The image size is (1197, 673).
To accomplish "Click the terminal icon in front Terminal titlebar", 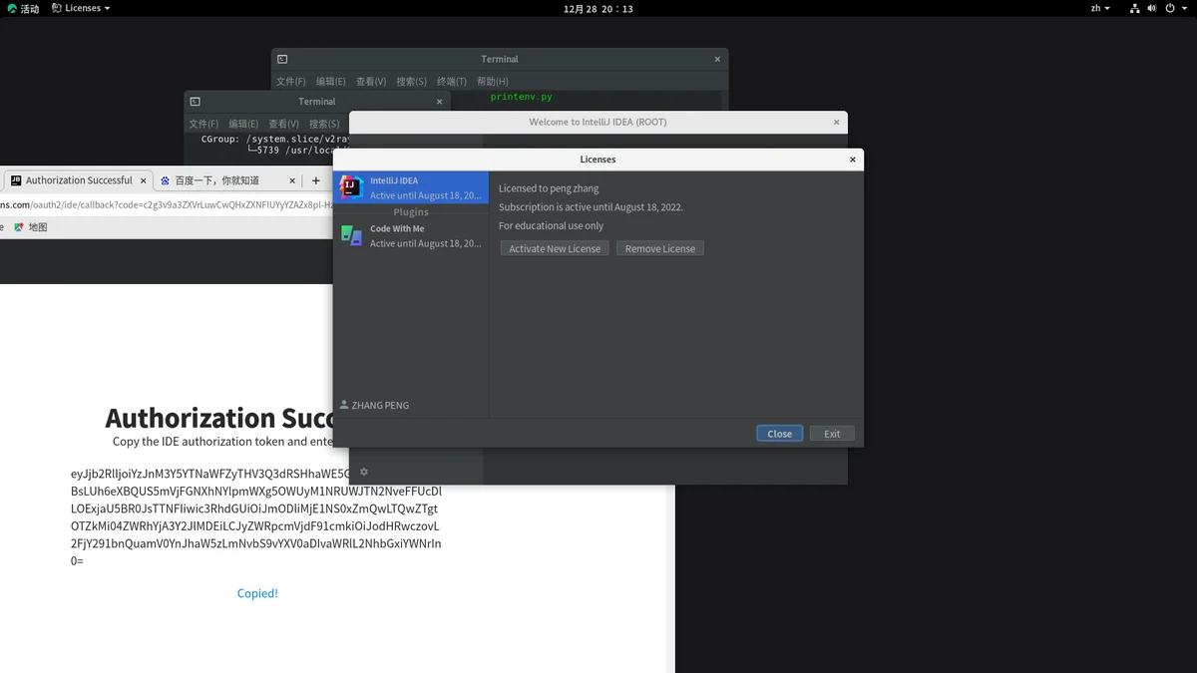I will 196,102.
